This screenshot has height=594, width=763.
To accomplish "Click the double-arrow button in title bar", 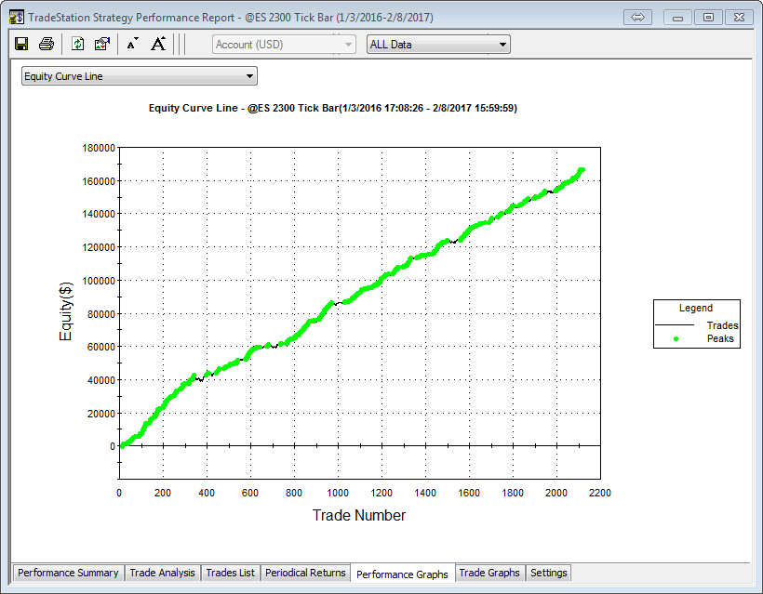I will [x=638, y=17].
